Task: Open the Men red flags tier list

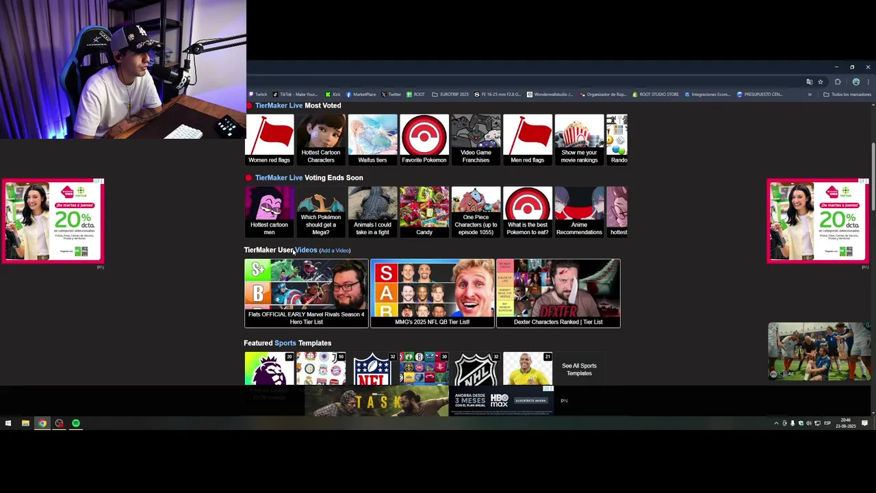Action: click(528, 140)
